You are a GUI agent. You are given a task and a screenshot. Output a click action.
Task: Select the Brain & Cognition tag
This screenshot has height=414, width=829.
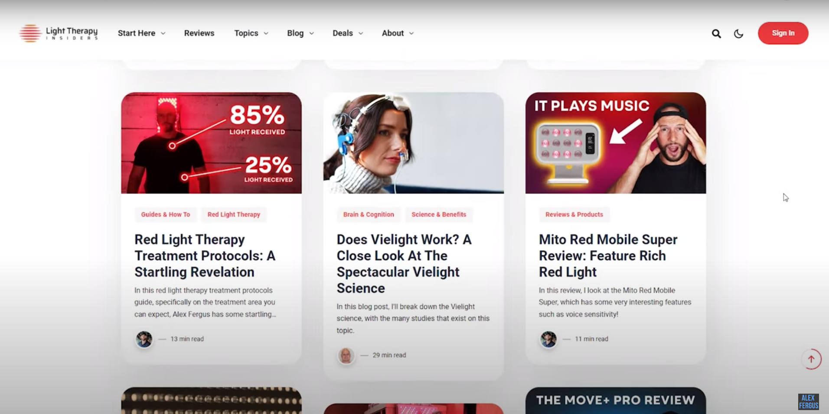point(369,214)
